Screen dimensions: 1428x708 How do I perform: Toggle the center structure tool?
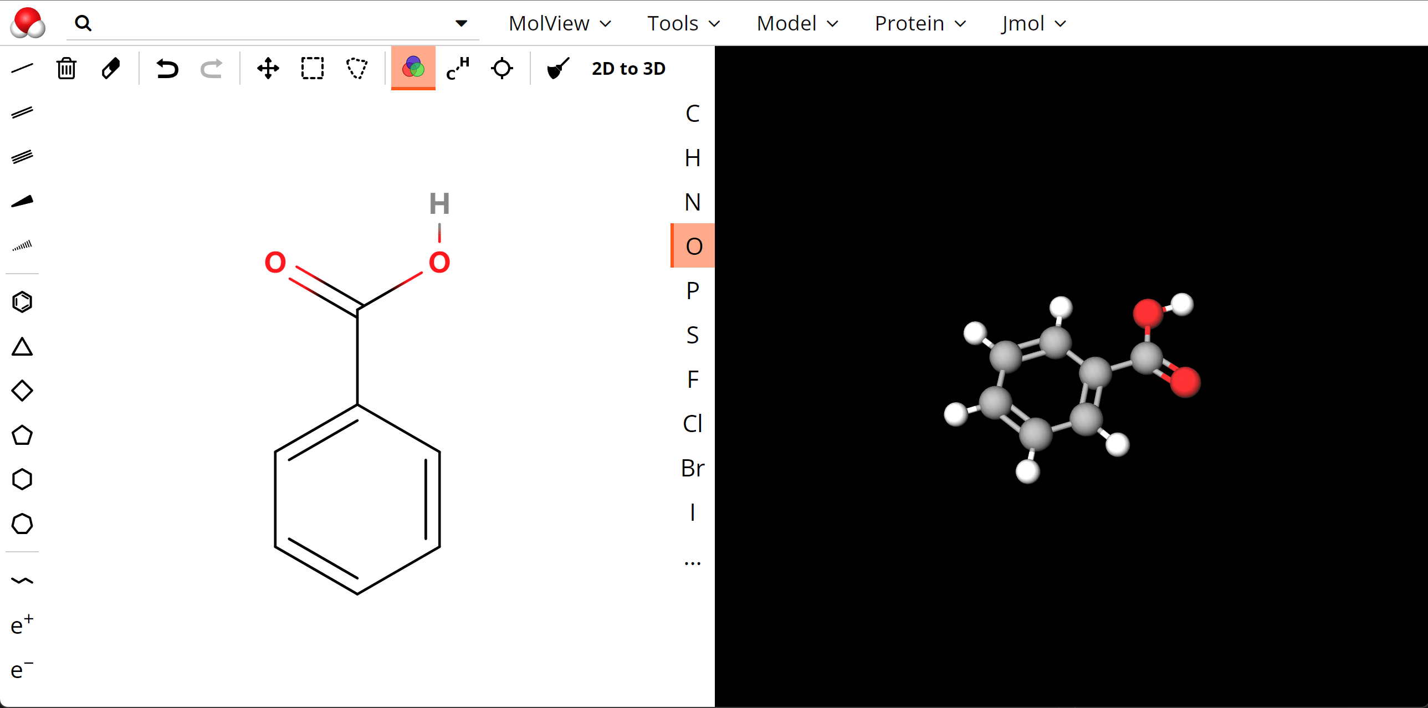(501, 69)
